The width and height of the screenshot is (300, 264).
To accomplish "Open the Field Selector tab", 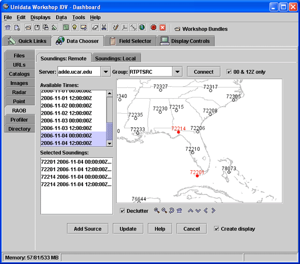I will [x=131, y=41].
